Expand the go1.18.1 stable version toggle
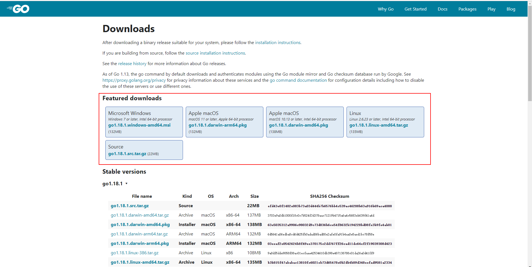 click(115, 184)
